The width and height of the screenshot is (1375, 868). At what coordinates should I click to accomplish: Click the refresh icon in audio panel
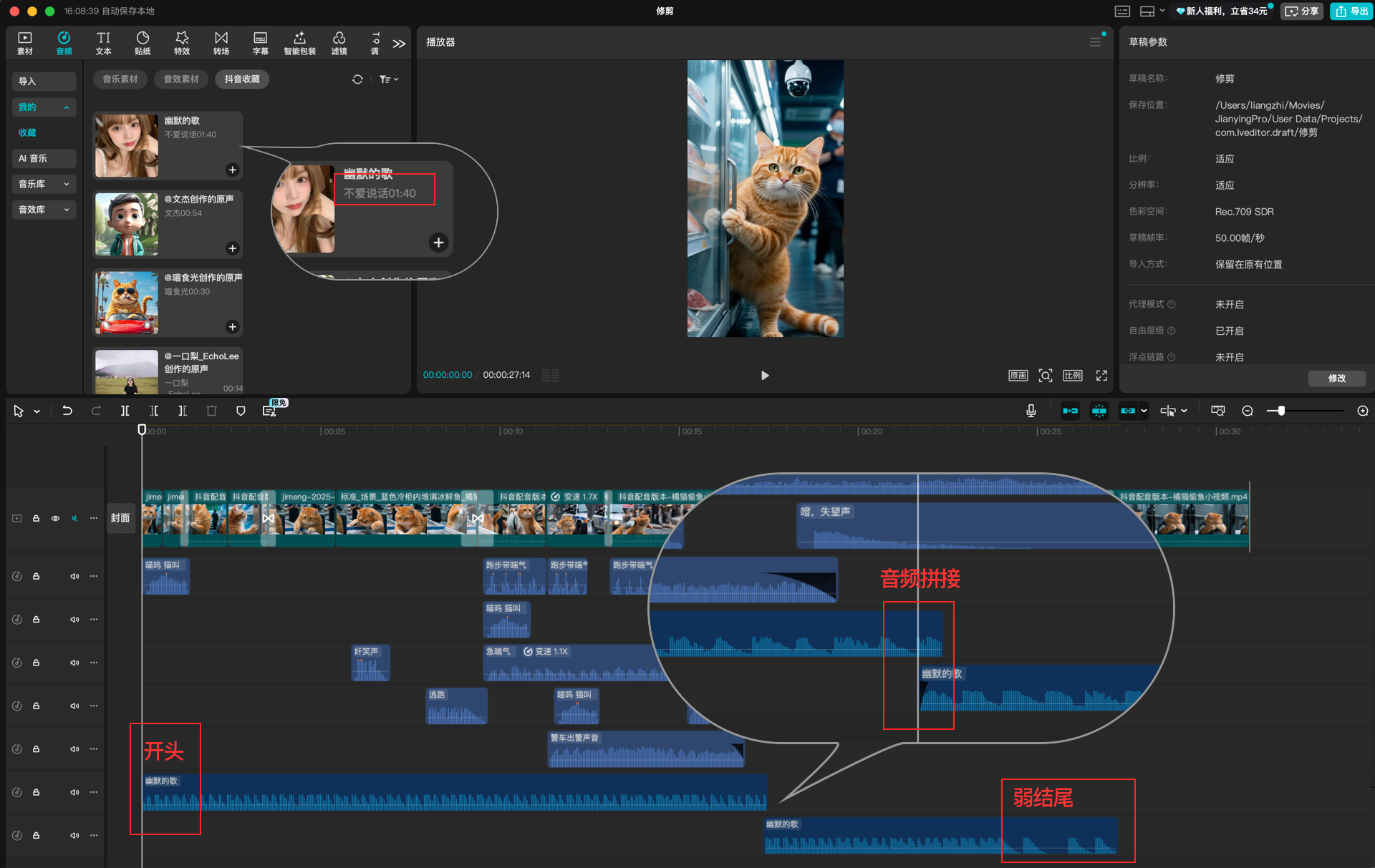[357, 79]
